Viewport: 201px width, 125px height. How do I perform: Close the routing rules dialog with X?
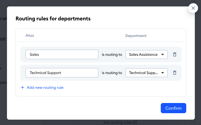point(193,8)
